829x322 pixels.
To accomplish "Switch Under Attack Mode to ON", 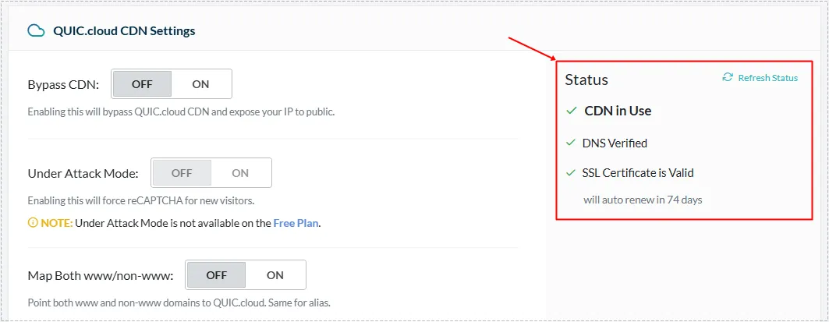I will pos(240,173).
